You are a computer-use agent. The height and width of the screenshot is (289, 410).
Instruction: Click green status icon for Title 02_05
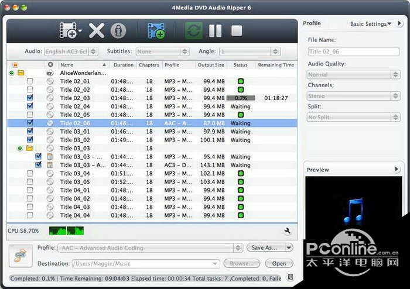[241, 115]
